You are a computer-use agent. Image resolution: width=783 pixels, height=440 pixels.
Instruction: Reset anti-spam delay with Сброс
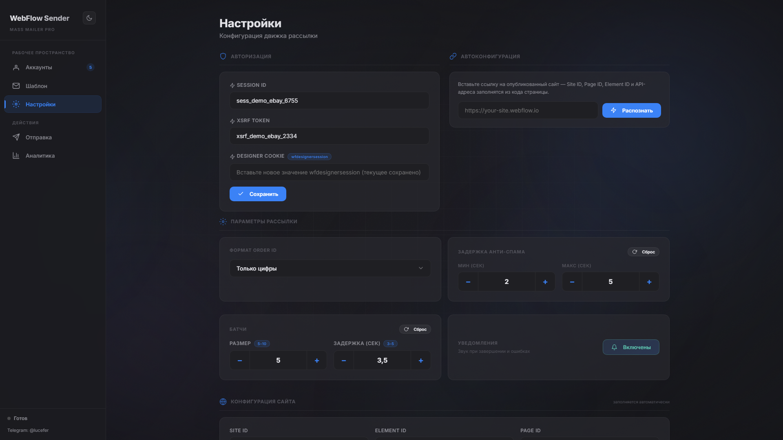(643, 252)
